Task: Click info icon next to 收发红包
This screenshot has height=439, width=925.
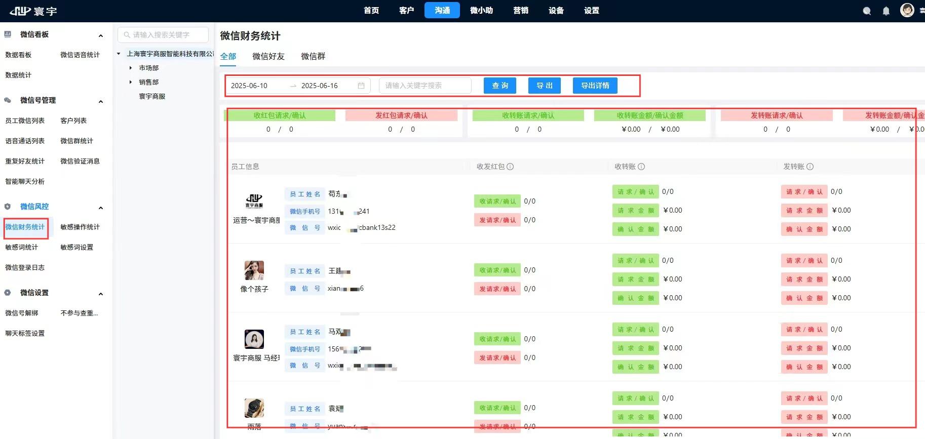Action: pos(510,167)
